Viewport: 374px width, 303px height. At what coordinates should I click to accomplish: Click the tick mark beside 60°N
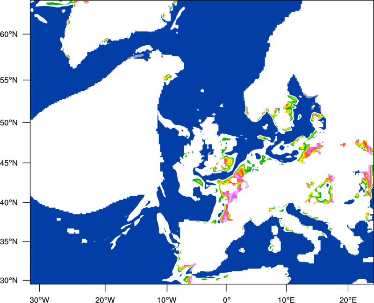coord(27,34)
